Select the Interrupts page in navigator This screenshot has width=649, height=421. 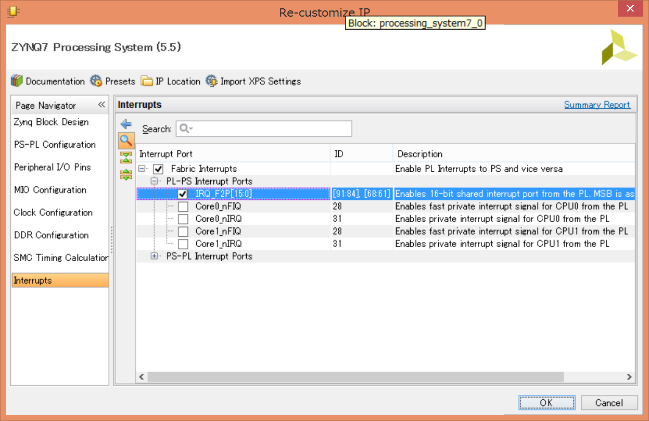click(60, 280)
